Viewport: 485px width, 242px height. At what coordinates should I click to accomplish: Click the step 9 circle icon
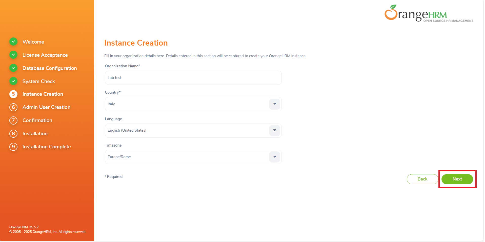click(13, 147)
